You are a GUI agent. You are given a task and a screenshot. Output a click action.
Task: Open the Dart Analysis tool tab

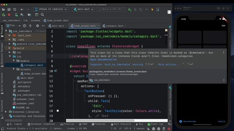click(x=121, y=124)
